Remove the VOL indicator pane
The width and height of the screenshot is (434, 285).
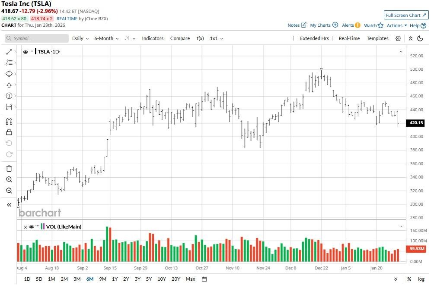(x=26, y=227)
